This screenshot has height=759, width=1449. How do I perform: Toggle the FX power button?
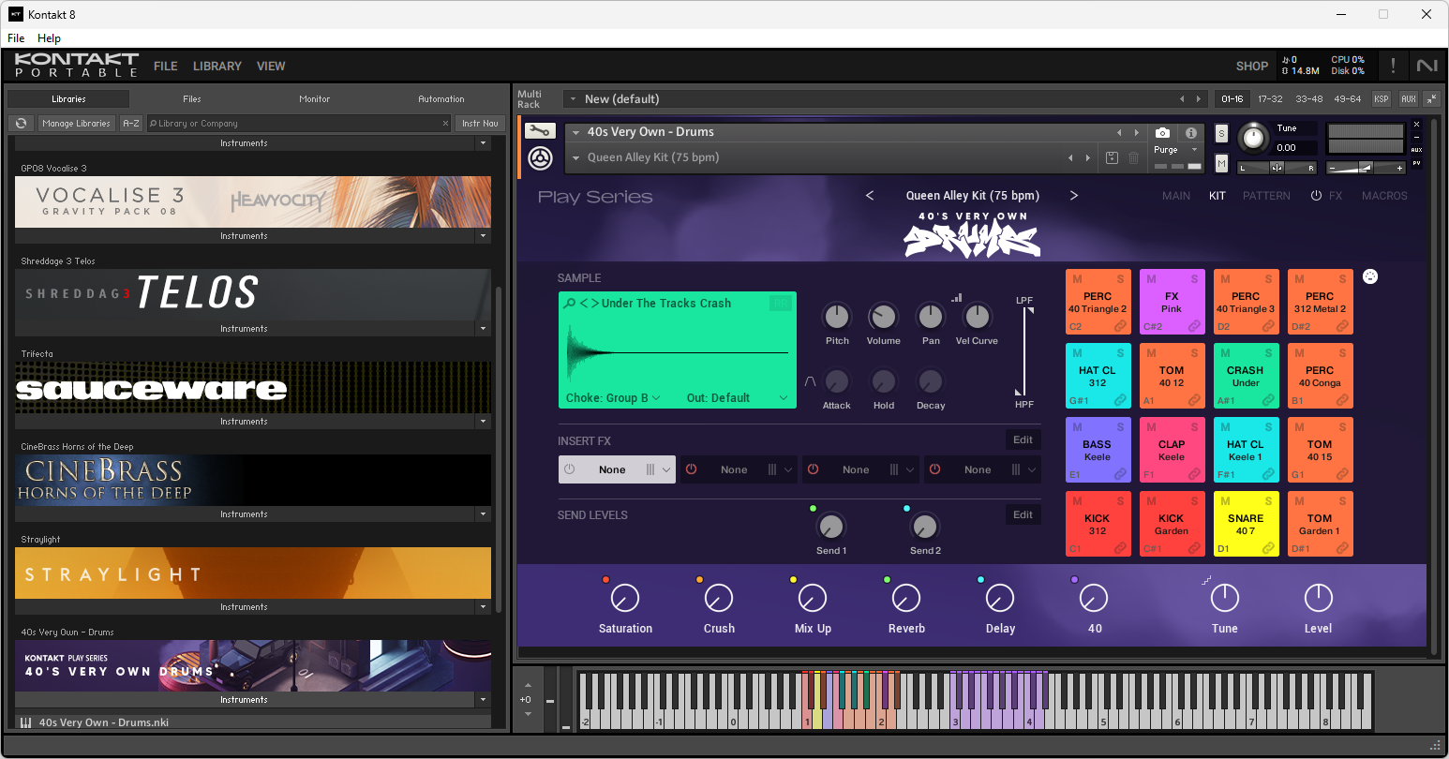(1316, 196)
